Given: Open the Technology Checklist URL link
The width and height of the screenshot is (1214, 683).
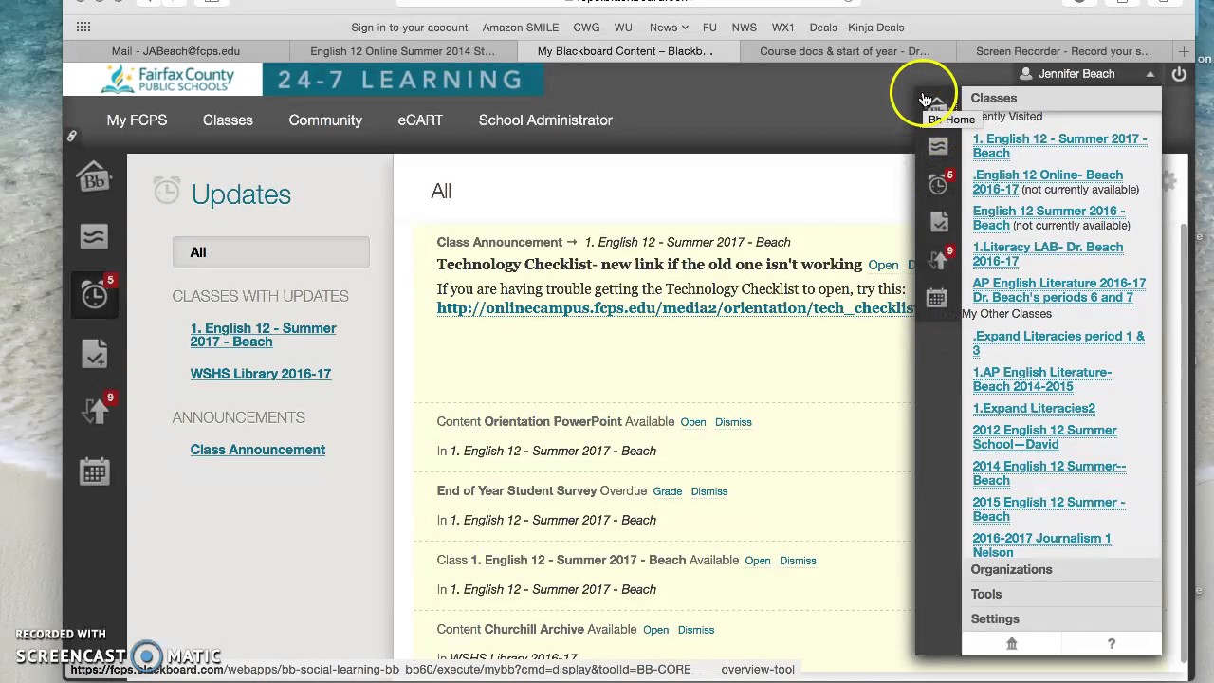Looking at the screenshot, I should 673,308.
